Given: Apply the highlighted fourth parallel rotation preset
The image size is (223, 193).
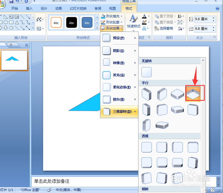Looking at the screenshot, I should pos(193,94).
